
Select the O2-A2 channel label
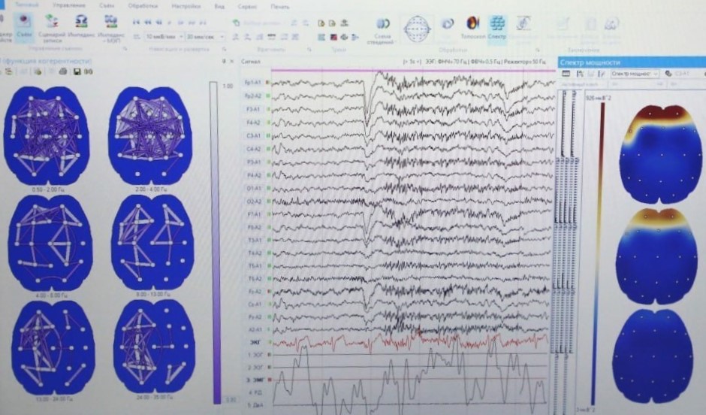[x=254, y=201]
